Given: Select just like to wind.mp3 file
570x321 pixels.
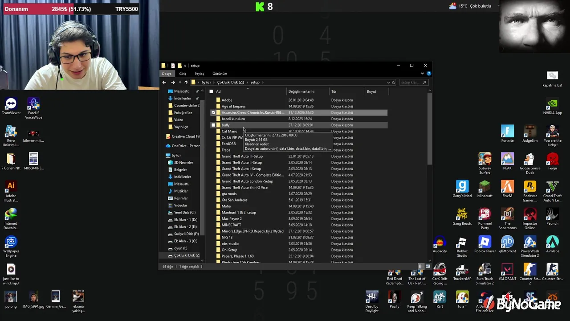Looking at the screenshot, I should pos(11,274).
